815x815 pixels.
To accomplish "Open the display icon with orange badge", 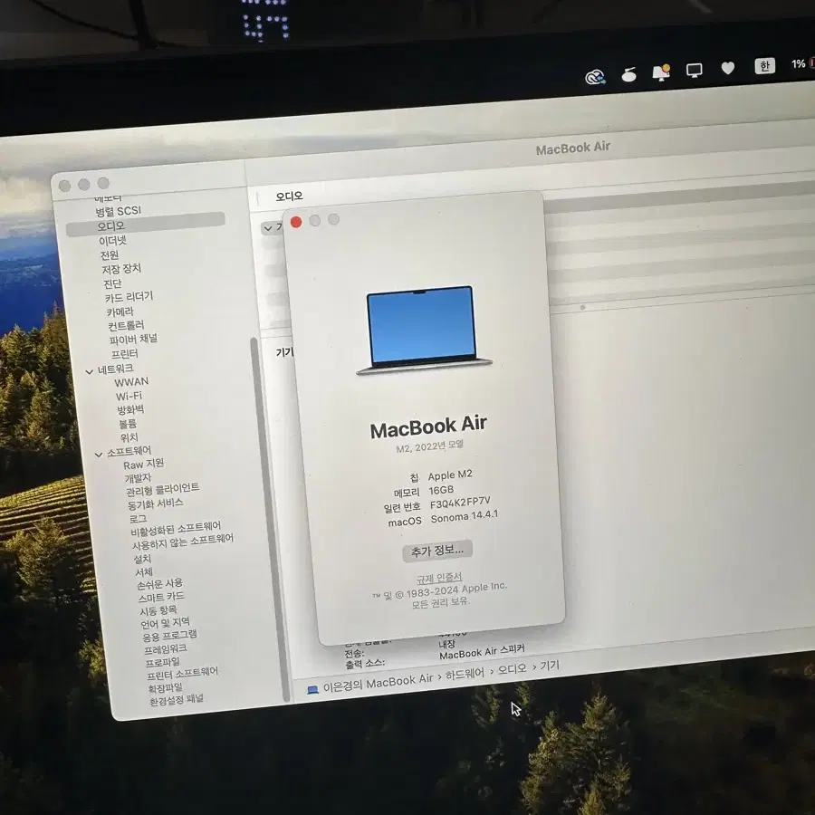I will click(x=661, y=72).
